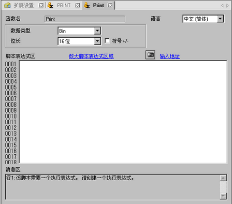Click the active Print tab icon

(x=87, y=5)
